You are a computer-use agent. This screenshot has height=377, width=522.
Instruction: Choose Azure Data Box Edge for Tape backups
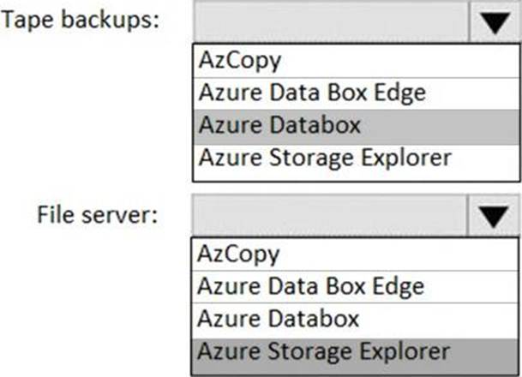(x=357, y=93)
